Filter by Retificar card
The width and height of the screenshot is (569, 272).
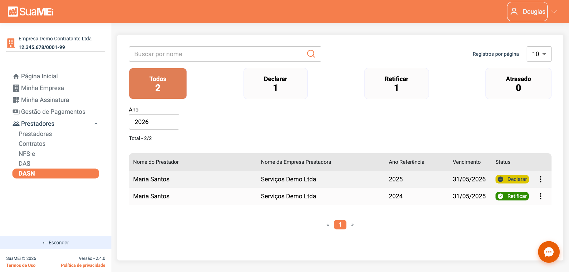click(397, 83)
